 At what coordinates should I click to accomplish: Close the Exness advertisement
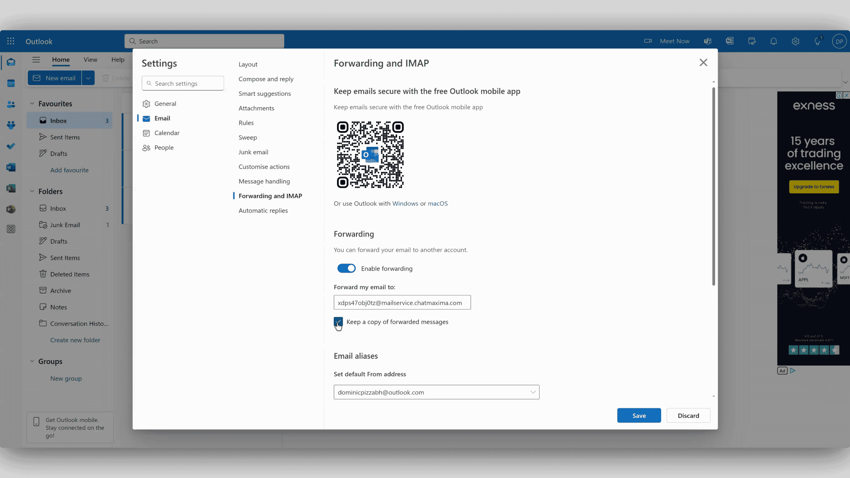tap(846, 95)
